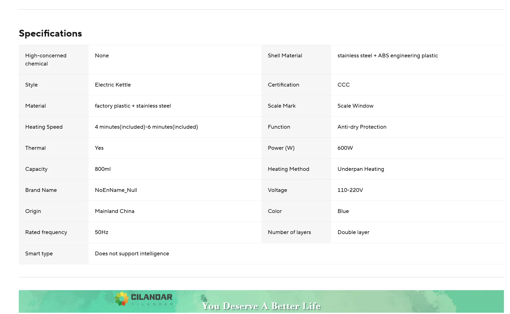The image size is (510, 314).
Task: Click the 'Underpan Heating' value
Action: [x=360, y=169]
